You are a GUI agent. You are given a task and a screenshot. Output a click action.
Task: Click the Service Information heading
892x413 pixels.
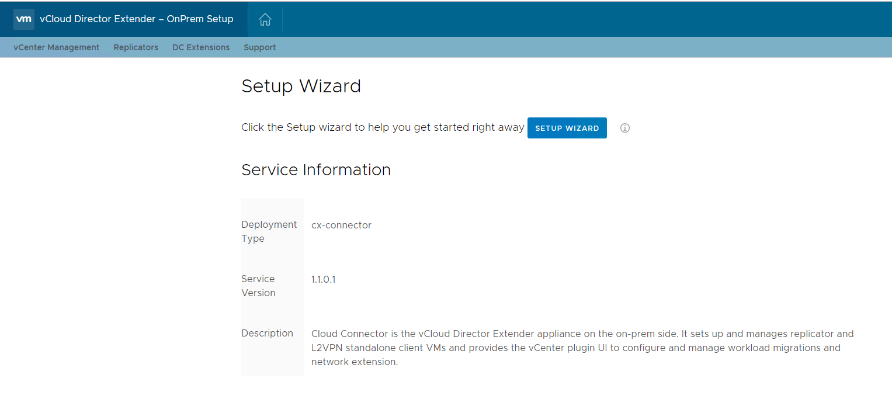pyautogui.click(x=315, y=170)
